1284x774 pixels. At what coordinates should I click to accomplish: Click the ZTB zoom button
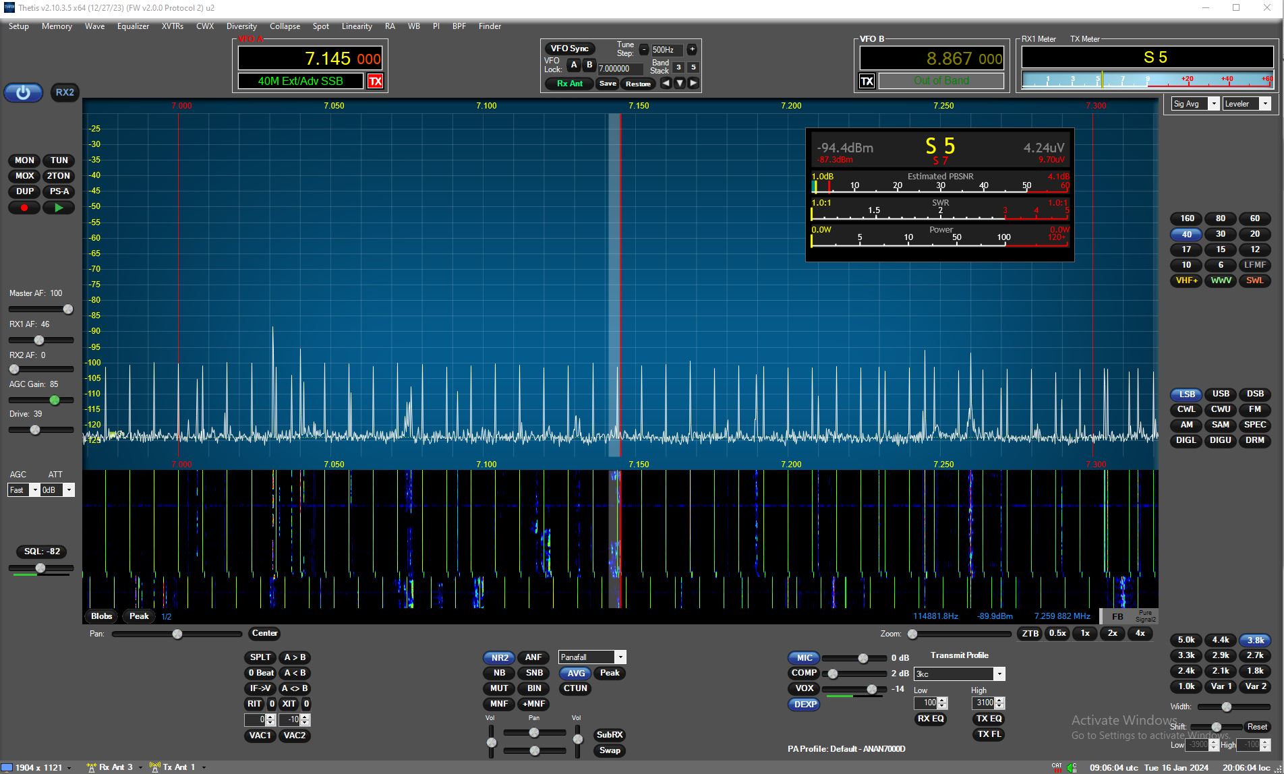coord(1030,634)
